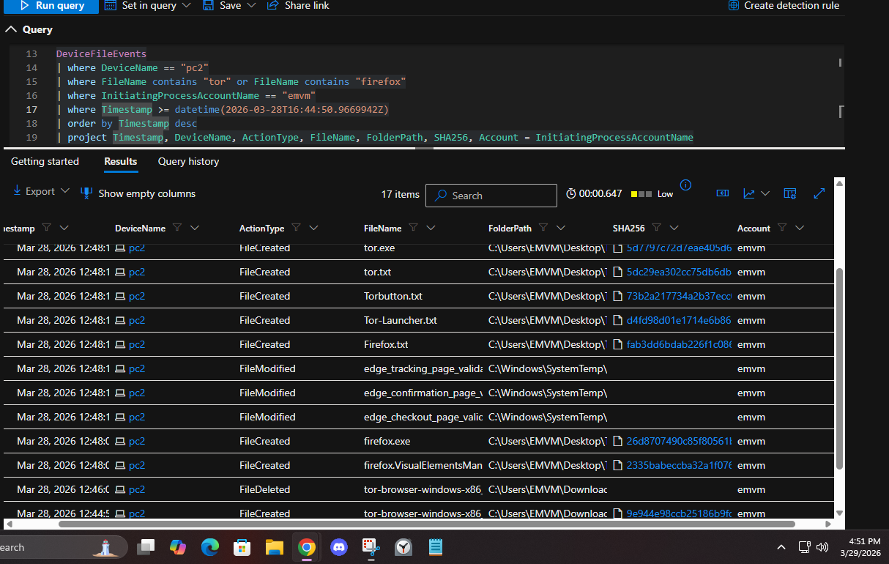Expand results to full screen

click(x=819, y=193)
